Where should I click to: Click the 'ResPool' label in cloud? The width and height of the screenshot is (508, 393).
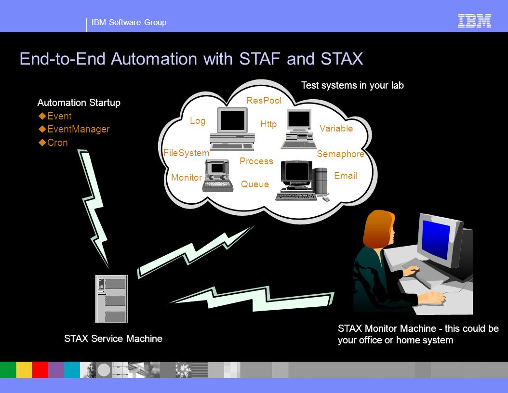tap(264, 100)
